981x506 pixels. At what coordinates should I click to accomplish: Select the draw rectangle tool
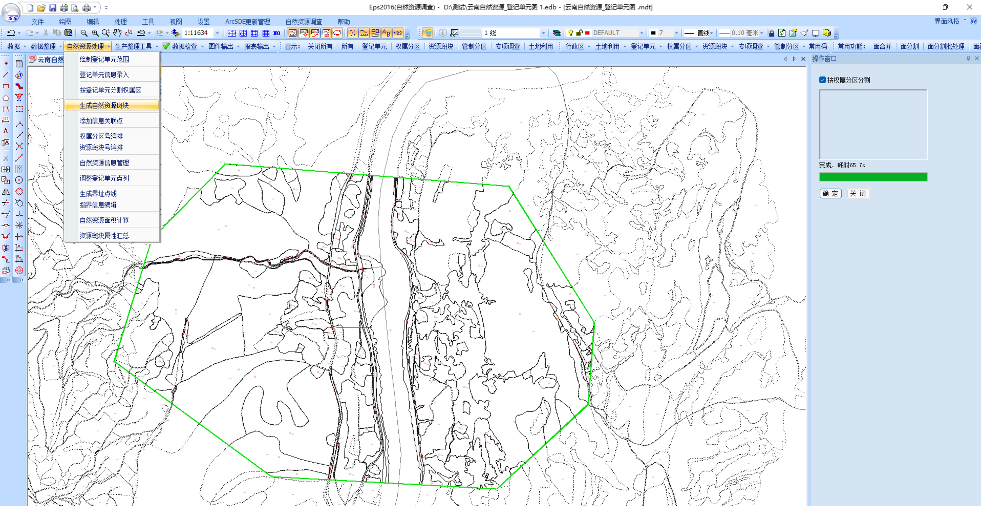tap(6, 86)
